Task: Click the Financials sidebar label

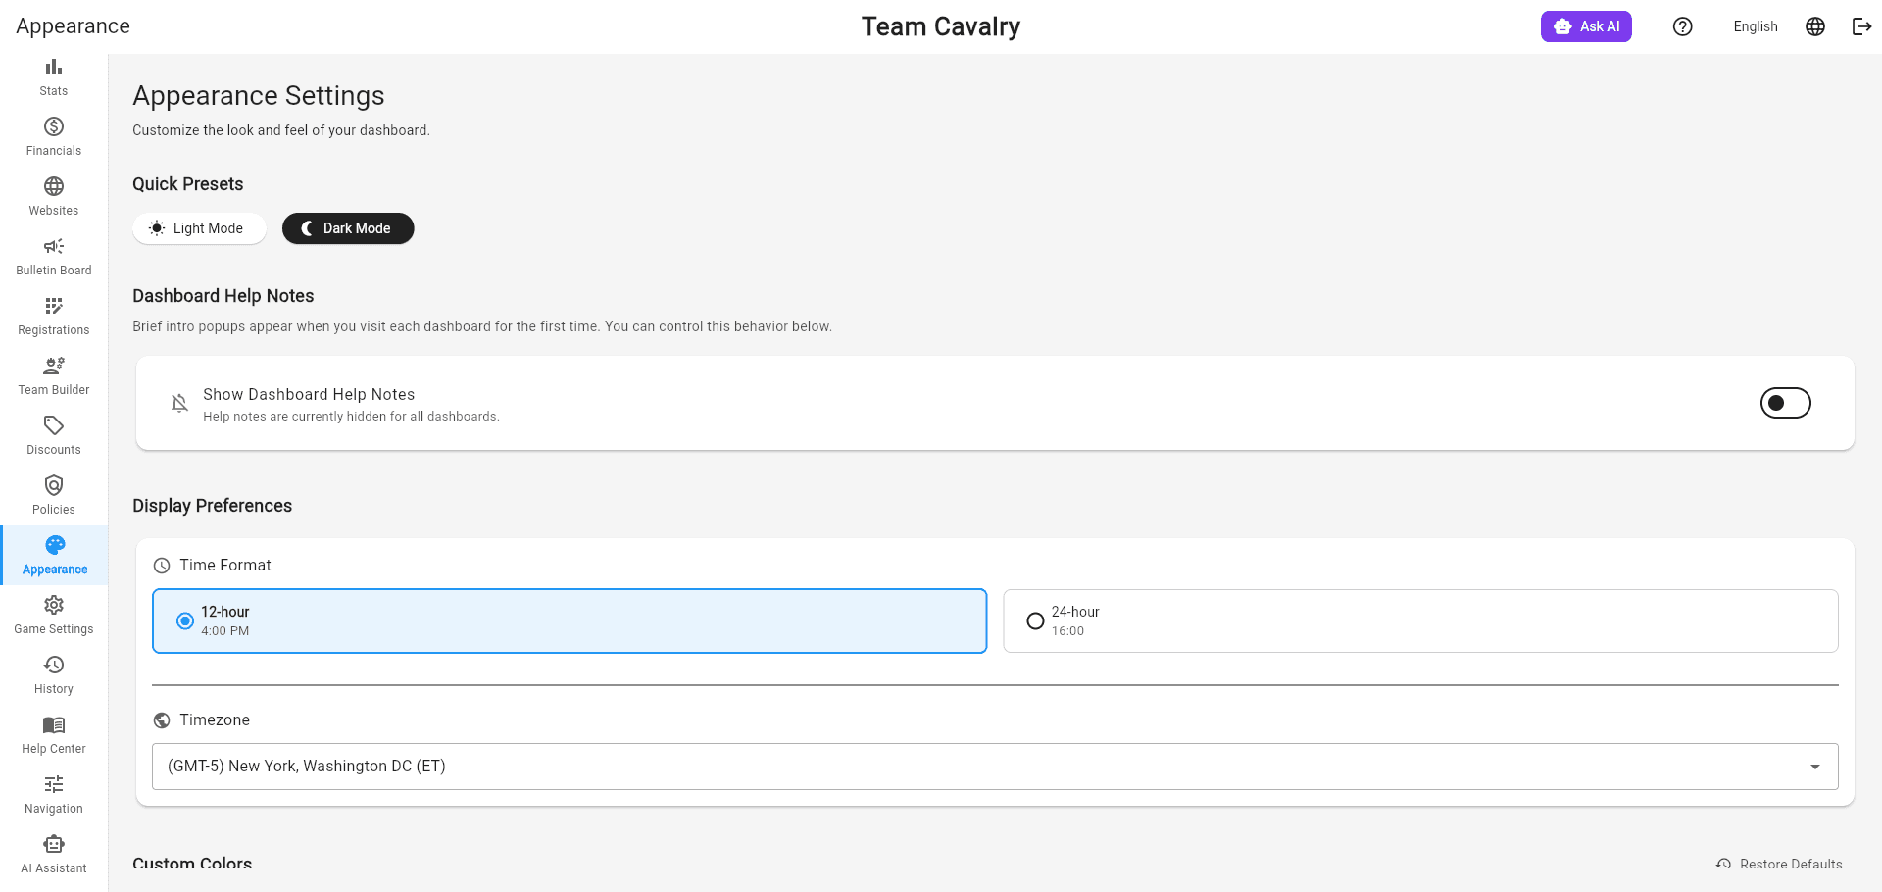Action: pyautogui.click(x=54, y=151)
